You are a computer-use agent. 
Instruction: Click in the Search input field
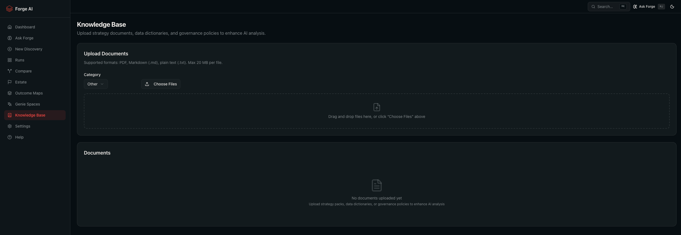609,7
